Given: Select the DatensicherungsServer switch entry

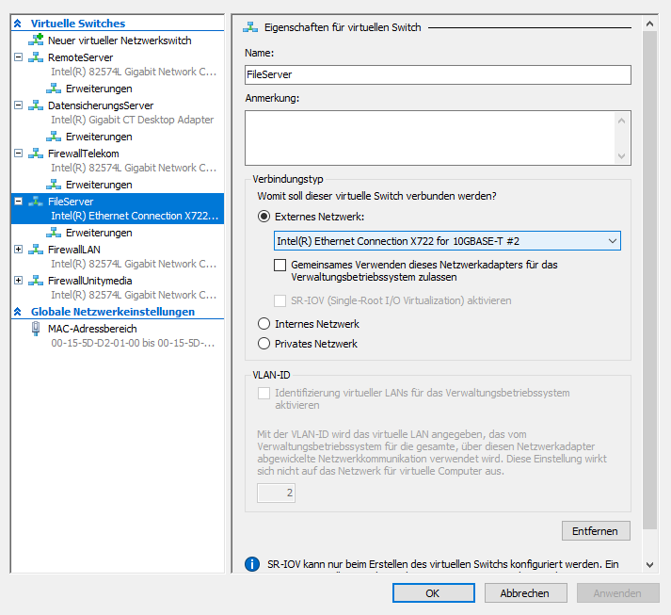Looking at the screenshot, I should click(101, 105).
